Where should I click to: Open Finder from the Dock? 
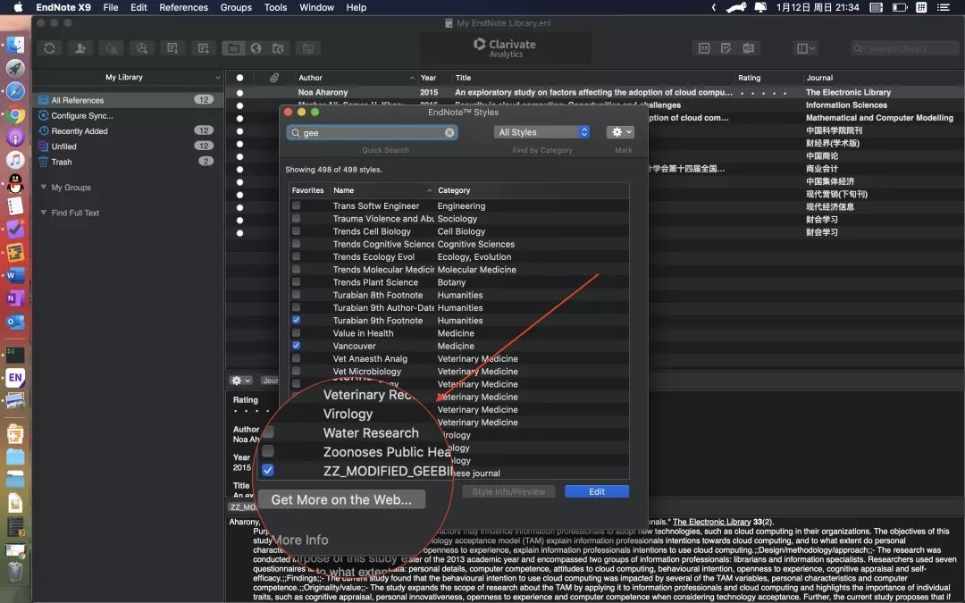(15, 45)
